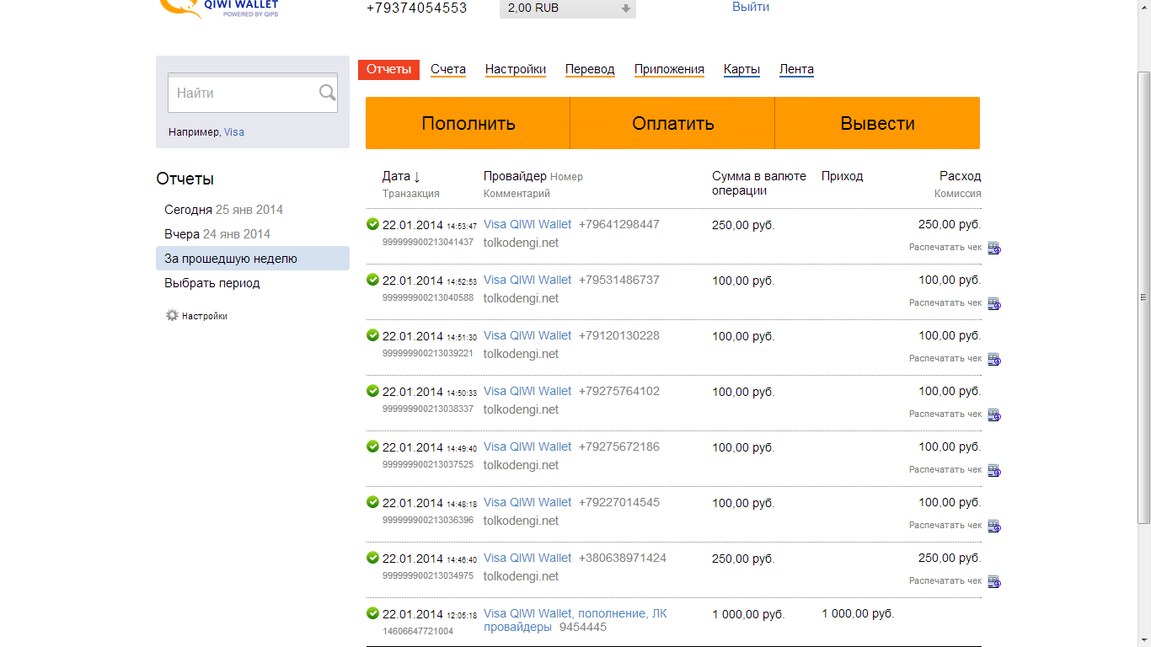
Task: Click the transaction ID 14606647721004
Action: 418,631
